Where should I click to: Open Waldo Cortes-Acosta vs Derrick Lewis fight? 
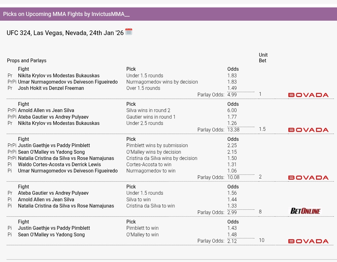(x=59, y=165)
